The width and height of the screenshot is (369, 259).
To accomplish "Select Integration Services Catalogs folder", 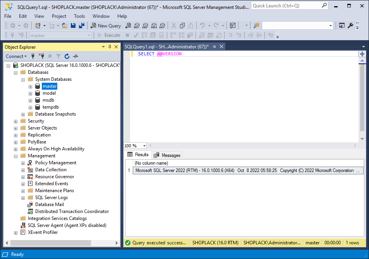I will click(x=57, y=218).
